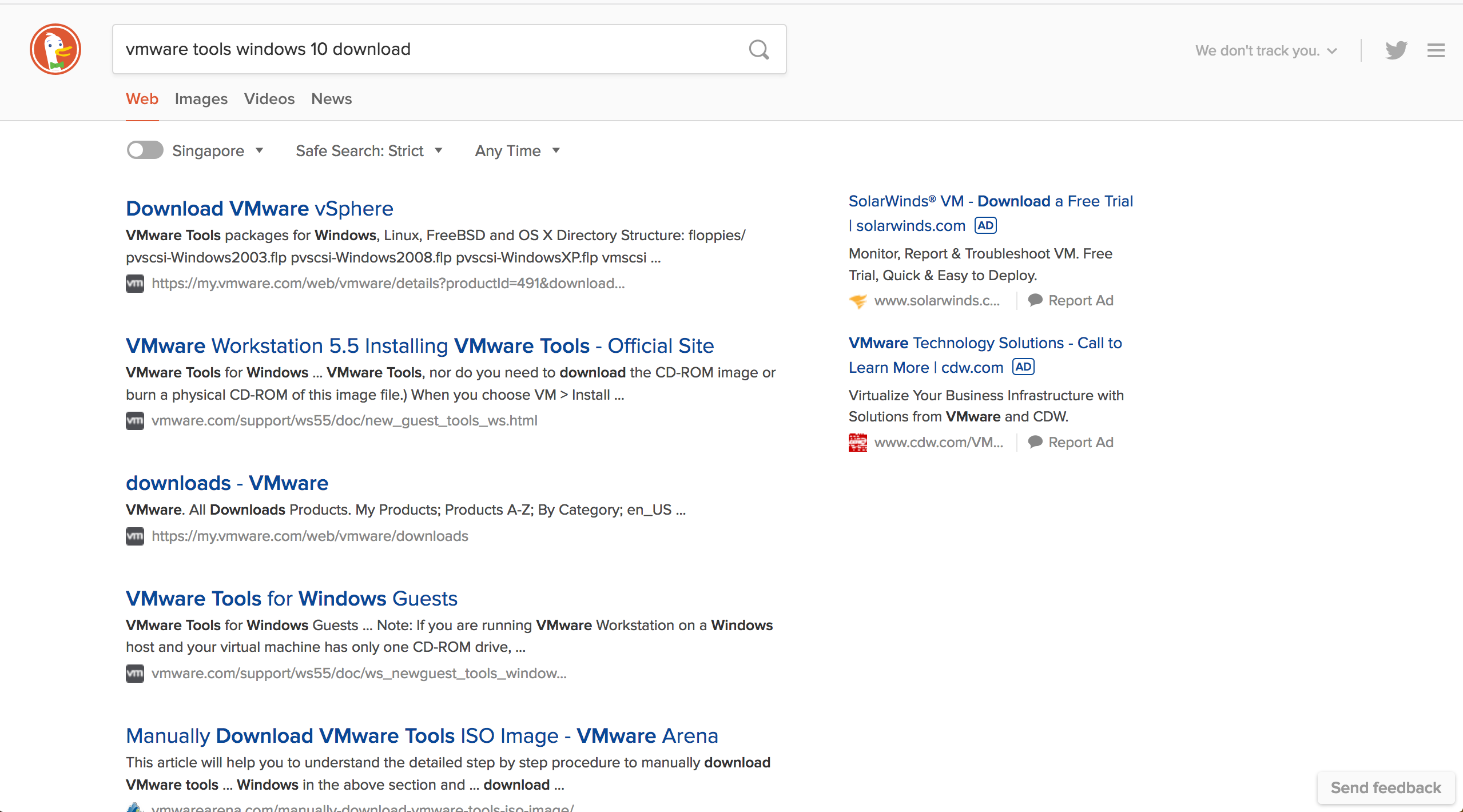Open the Download VMware vSphere result

point(260,209)
